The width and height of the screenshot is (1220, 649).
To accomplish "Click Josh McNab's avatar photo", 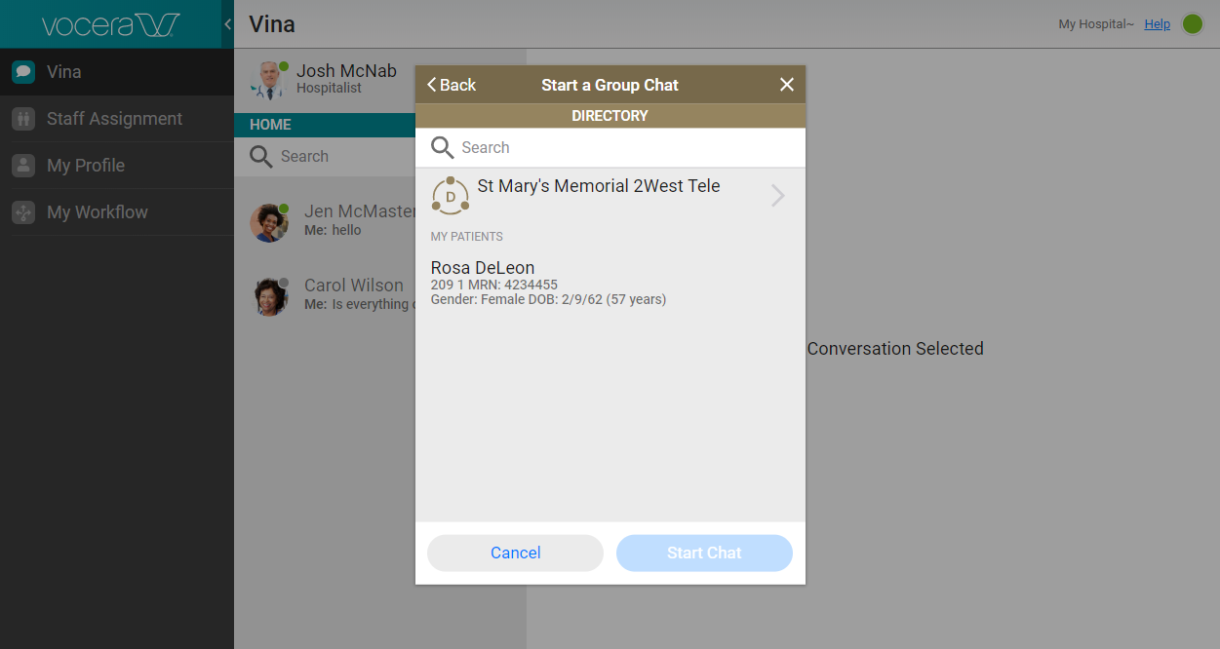I will click(266, 80).
